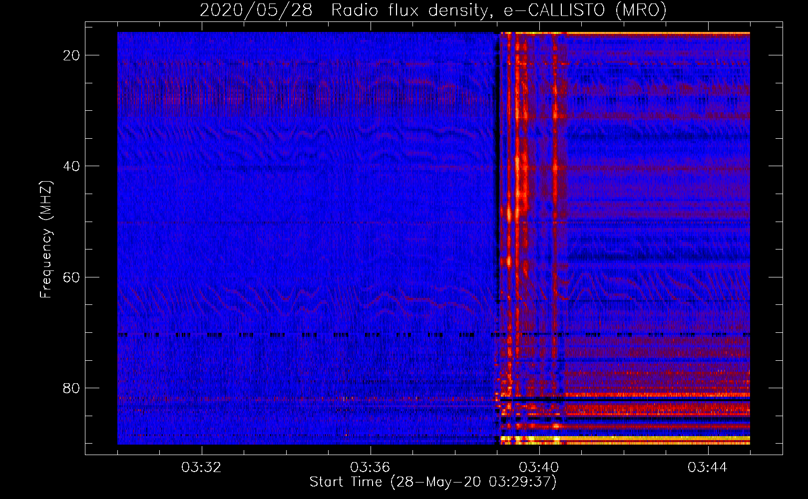This screenshot has height=499, width=808.
Task: Click the 'Start Time (28-May-20 03:29:37)' label
Action: coord(433,482)
